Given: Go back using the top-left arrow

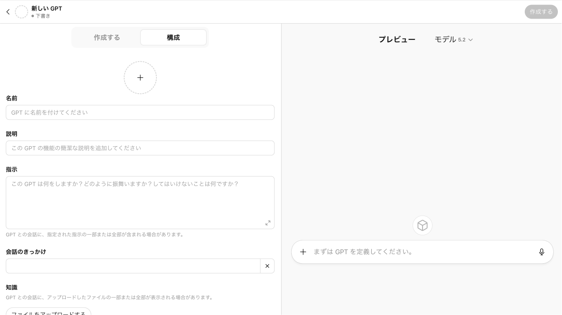Looking at the screenshot, I should tap(8, 12).
